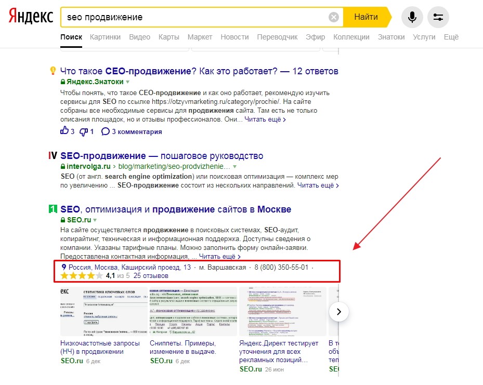Open the Ещё more services menu
483x385 pixels.
pyautogui.click(x=451, y=37)
